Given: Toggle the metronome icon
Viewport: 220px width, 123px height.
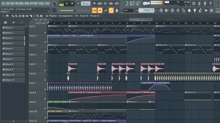Looking at the screenshot, I should tap(94, 3).
